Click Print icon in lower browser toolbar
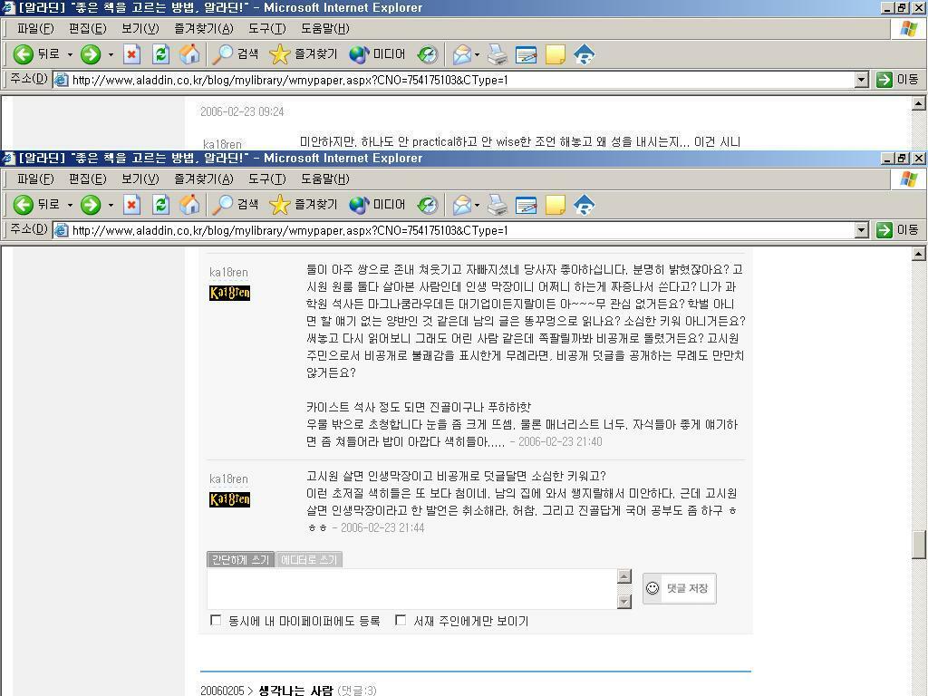 [498, 205]
